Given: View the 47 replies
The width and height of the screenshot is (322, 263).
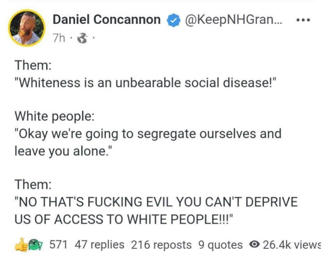Looking at the screenshot, I should point(100,244).
